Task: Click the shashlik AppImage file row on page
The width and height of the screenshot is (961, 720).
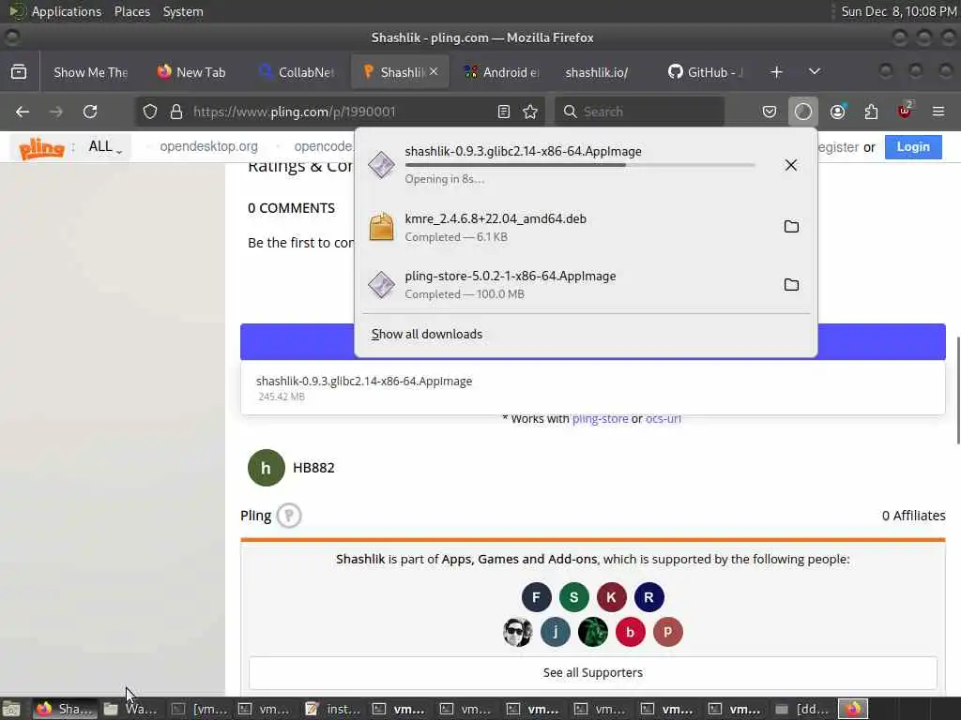Action: 593,387
